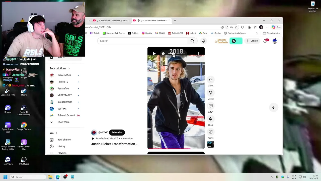Open the Oculus bookmark

[216, 33]
